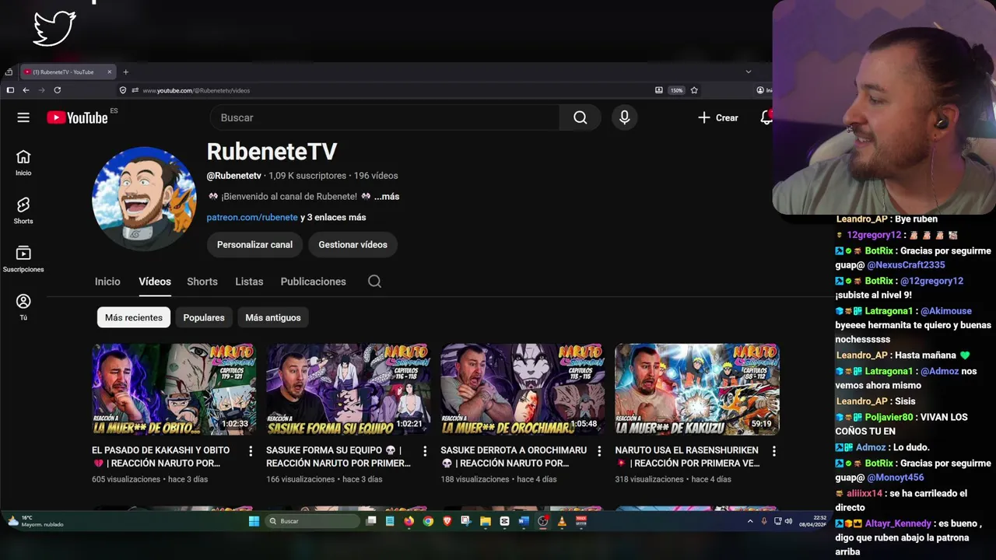Open options for EL PASADO DE KAKASHI video
Screen dimensions: 996x560
coord(251,451)
